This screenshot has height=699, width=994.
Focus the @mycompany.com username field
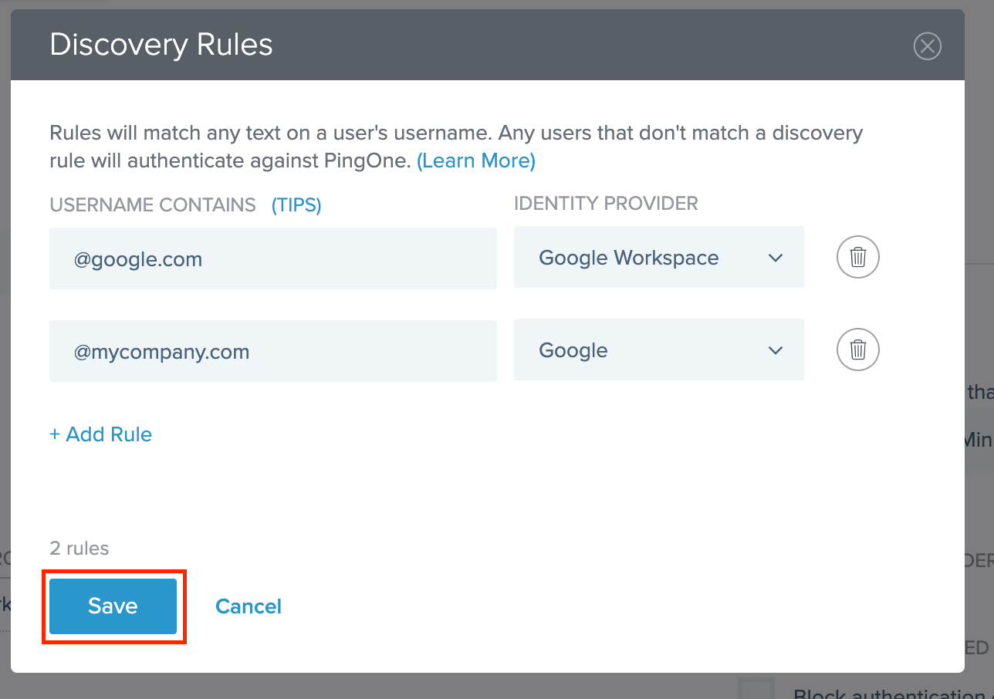[272, 352]
